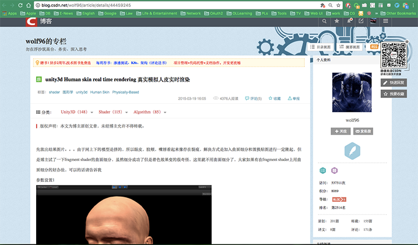The image size is (418, 245).
Task: Click the write-blog pencil icon in header
Action: click(361, 21)
